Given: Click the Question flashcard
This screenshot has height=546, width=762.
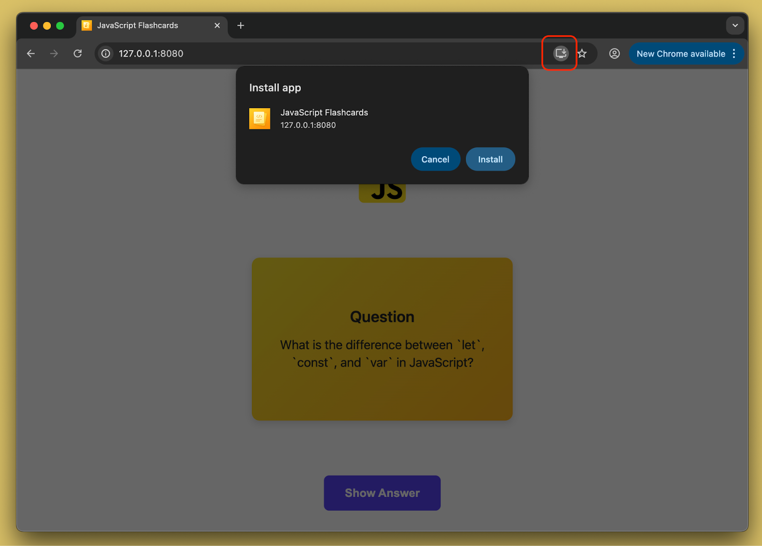Looking at the screenshot, I should 382,339.
